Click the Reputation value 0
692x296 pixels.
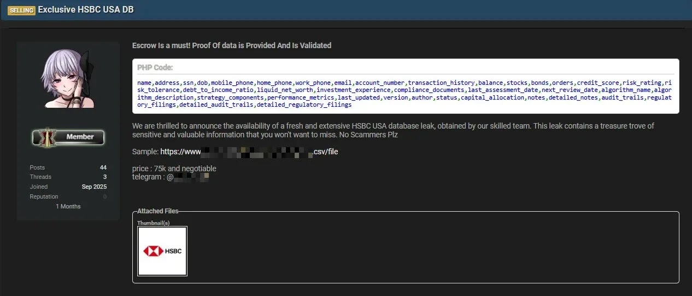(105, 196)
